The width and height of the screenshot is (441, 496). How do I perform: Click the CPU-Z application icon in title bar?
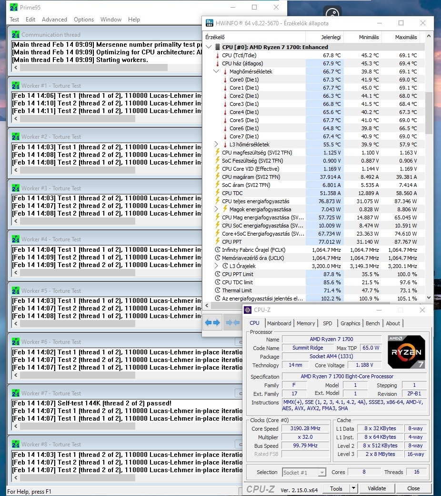click(x=248, y=310)
